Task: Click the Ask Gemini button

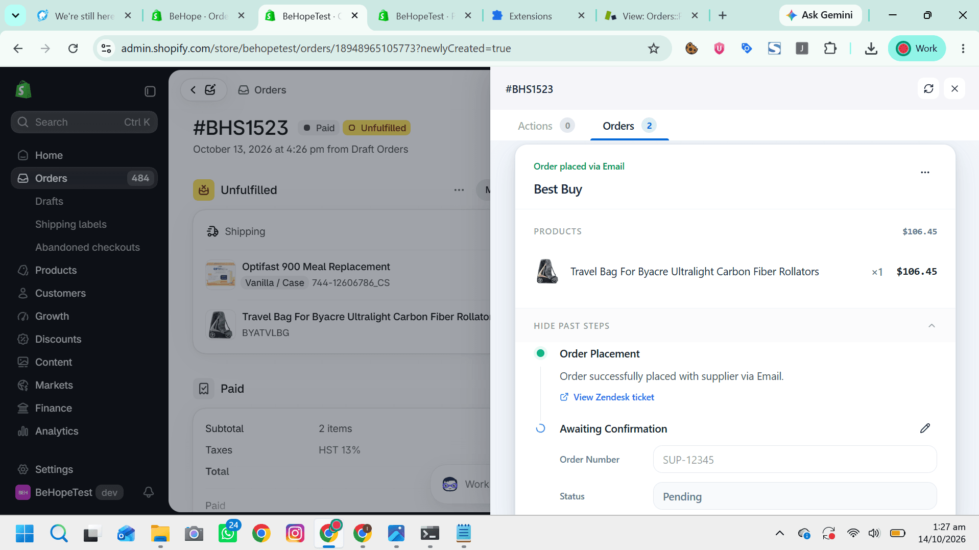Action: click(820, 15)
